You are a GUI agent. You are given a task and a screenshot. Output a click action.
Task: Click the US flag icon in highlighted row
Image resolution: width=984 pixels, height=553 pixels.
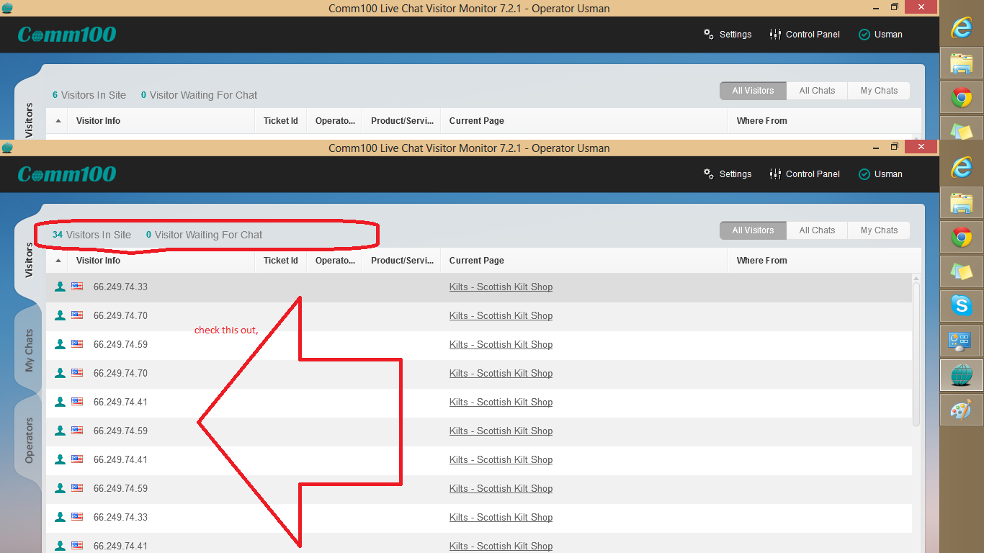pos(77,287)
